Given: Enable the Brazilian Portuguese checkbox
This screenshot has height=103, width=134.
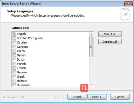Looking at the screenshot, I should [x=14, y=38].
